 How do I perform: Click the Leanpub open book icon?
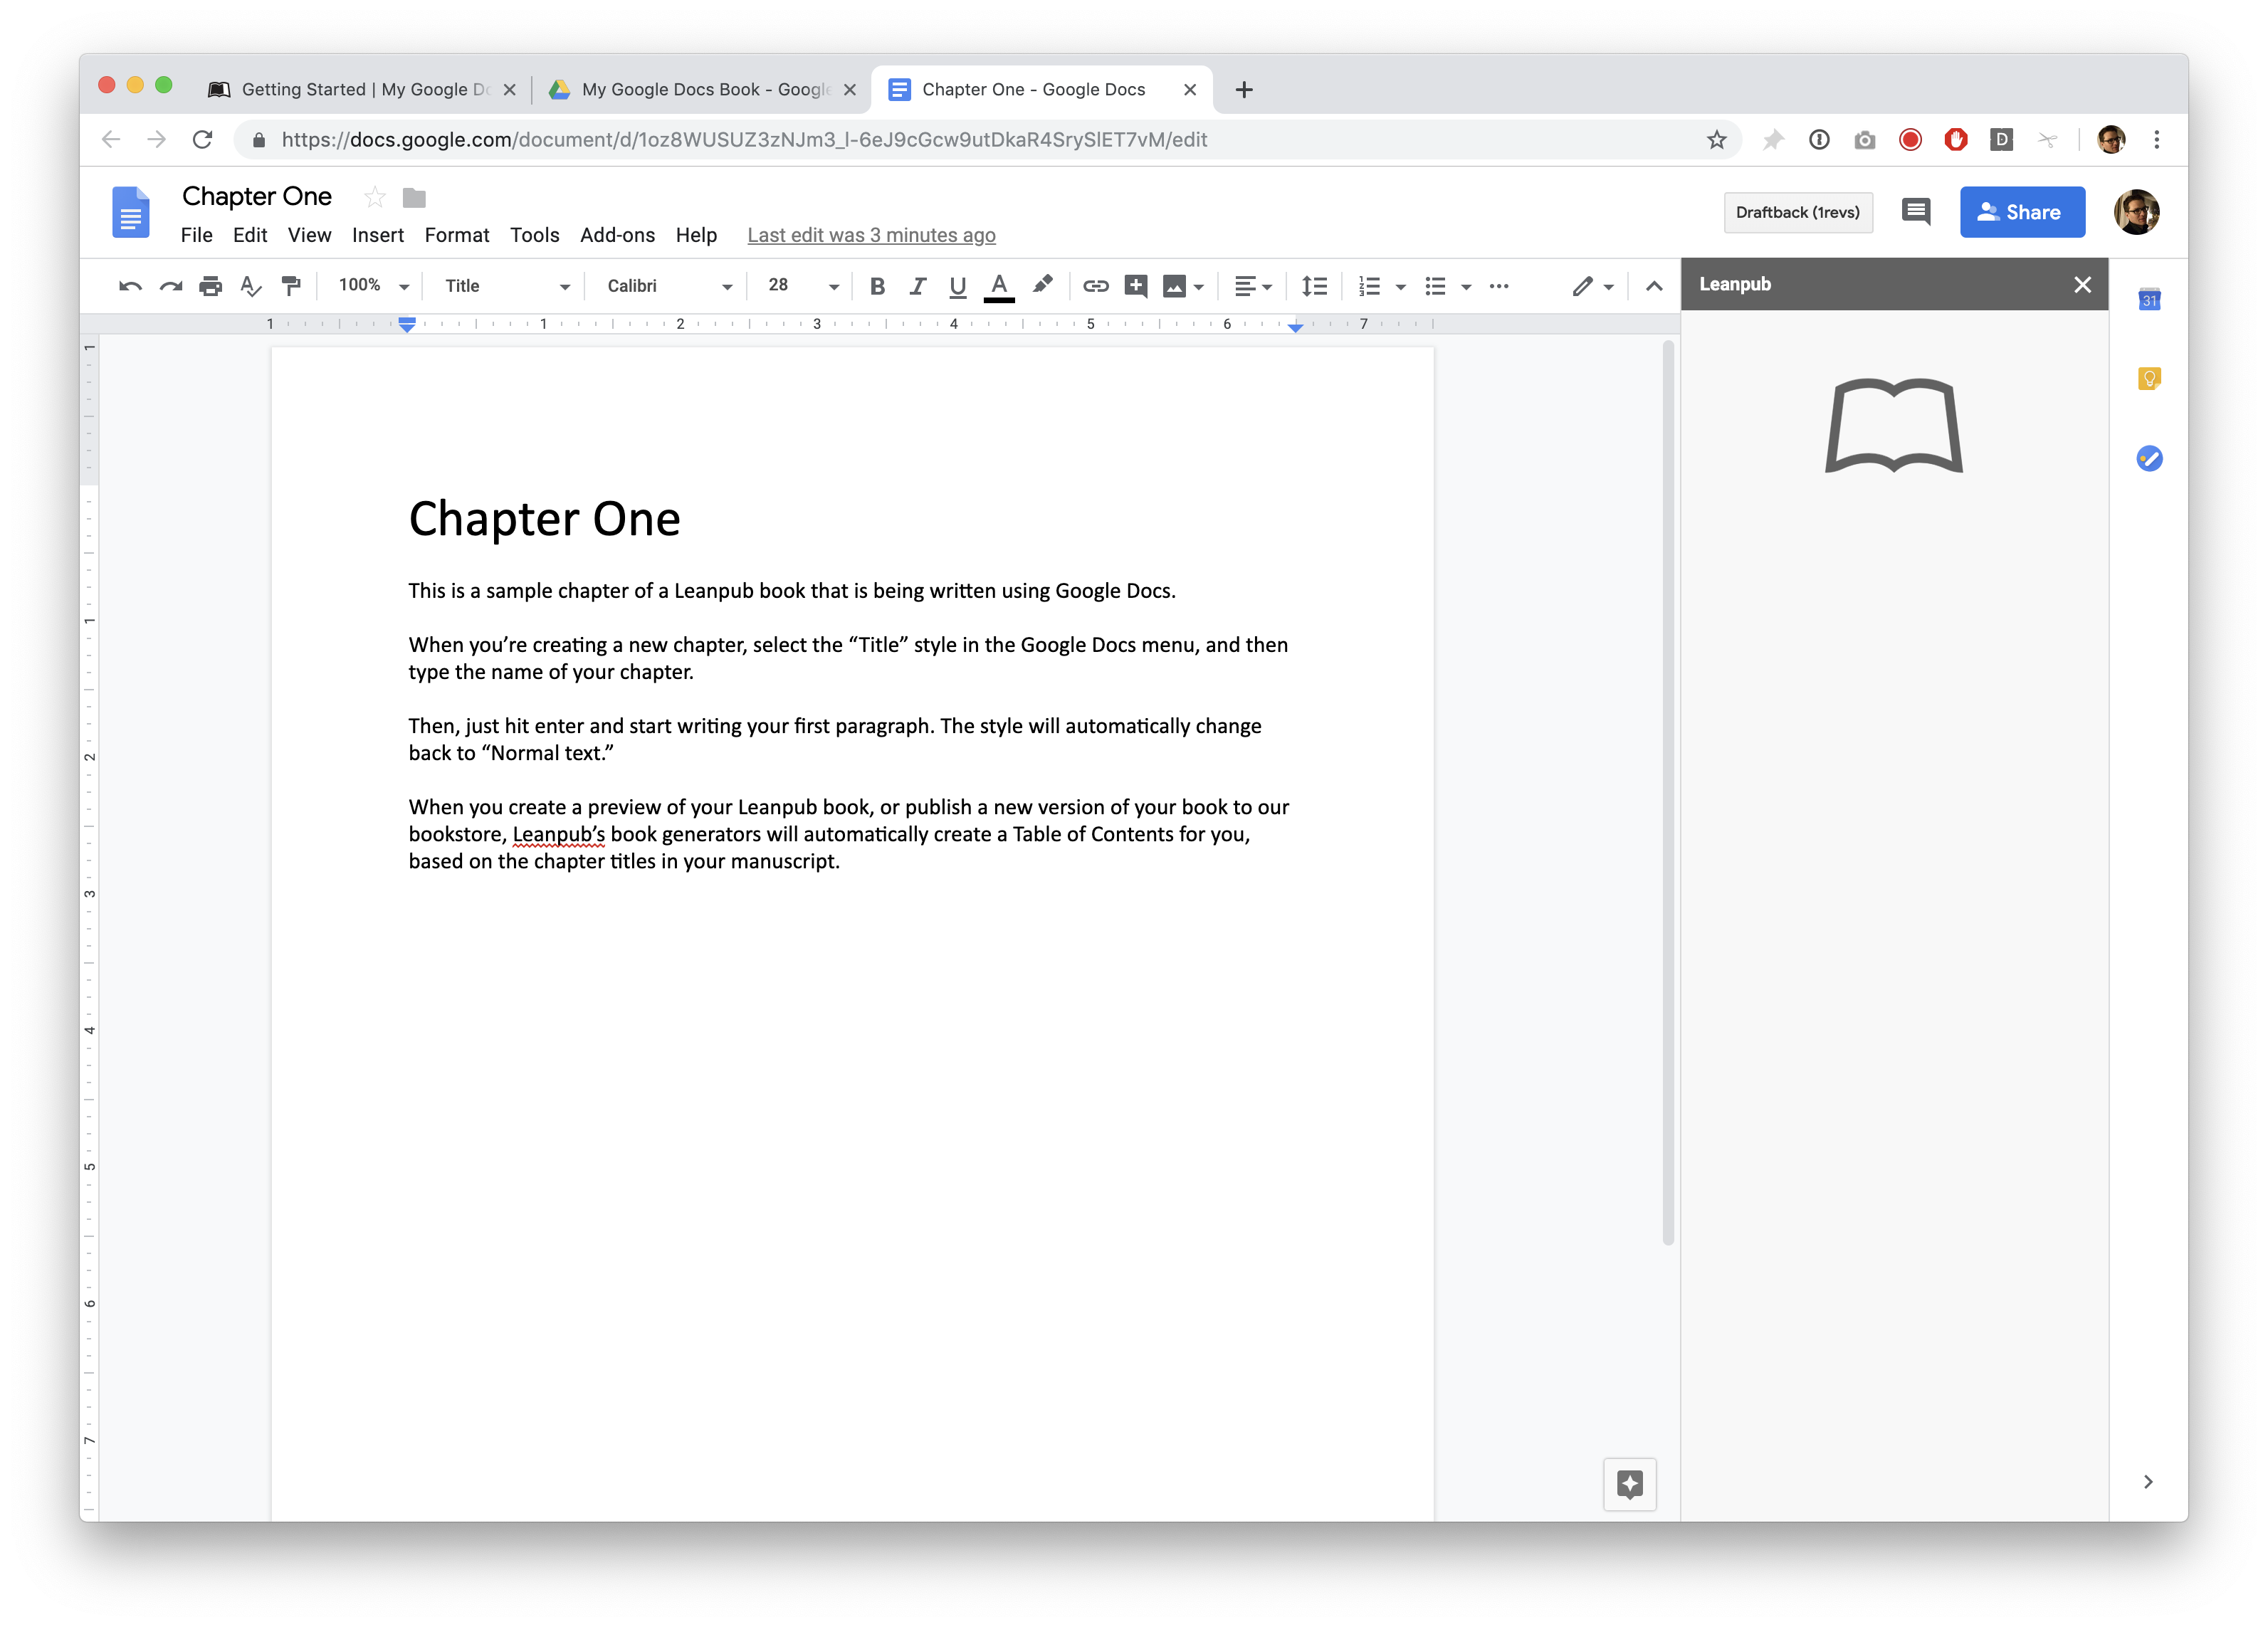(1894, 425)
